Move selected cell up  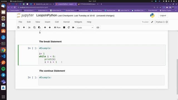coord(45,27)
